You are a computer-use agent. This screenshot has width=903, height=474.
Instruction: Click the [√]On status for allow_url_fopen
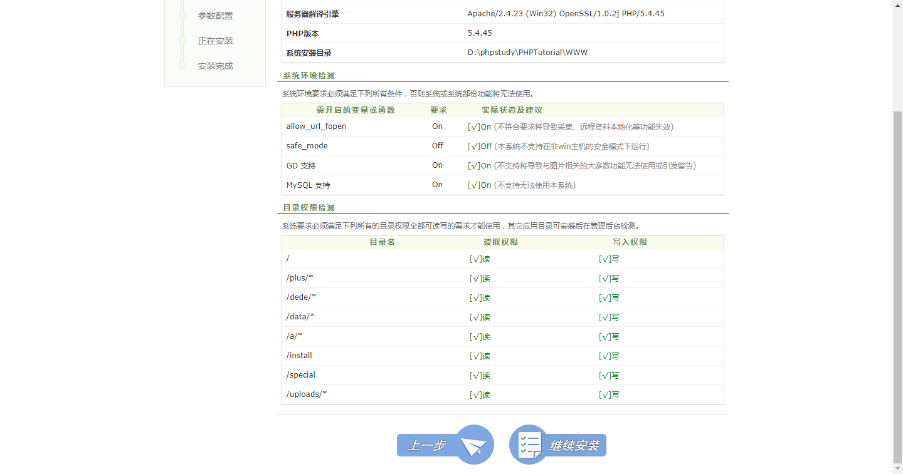pyautogui.click(x=480, y=126)
